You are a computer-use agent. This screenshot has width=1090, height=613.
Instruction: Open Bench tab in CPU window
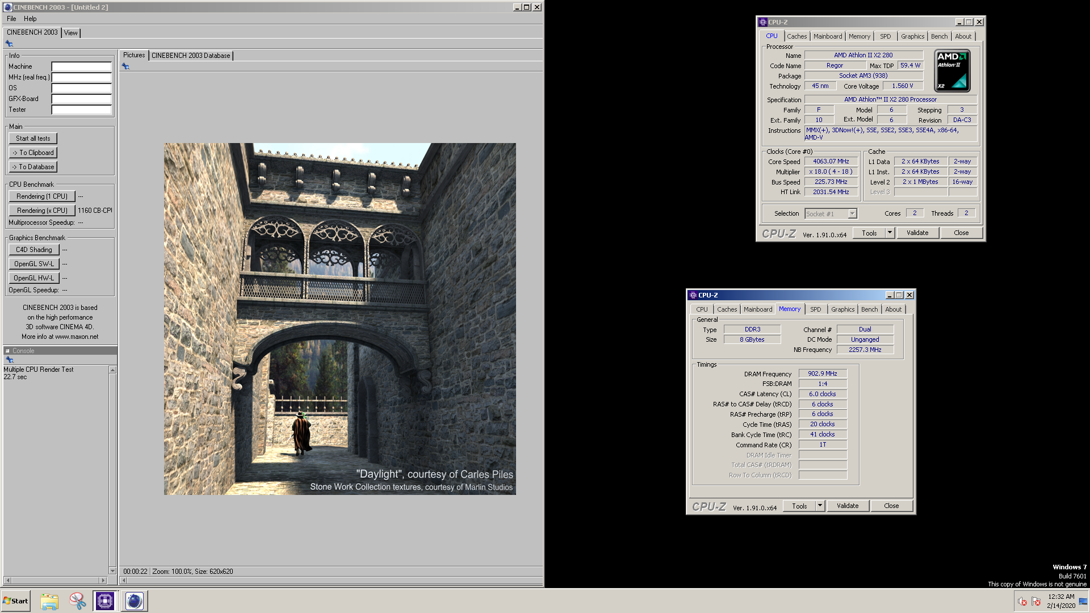pyautogui.click(x=939, y=36)
